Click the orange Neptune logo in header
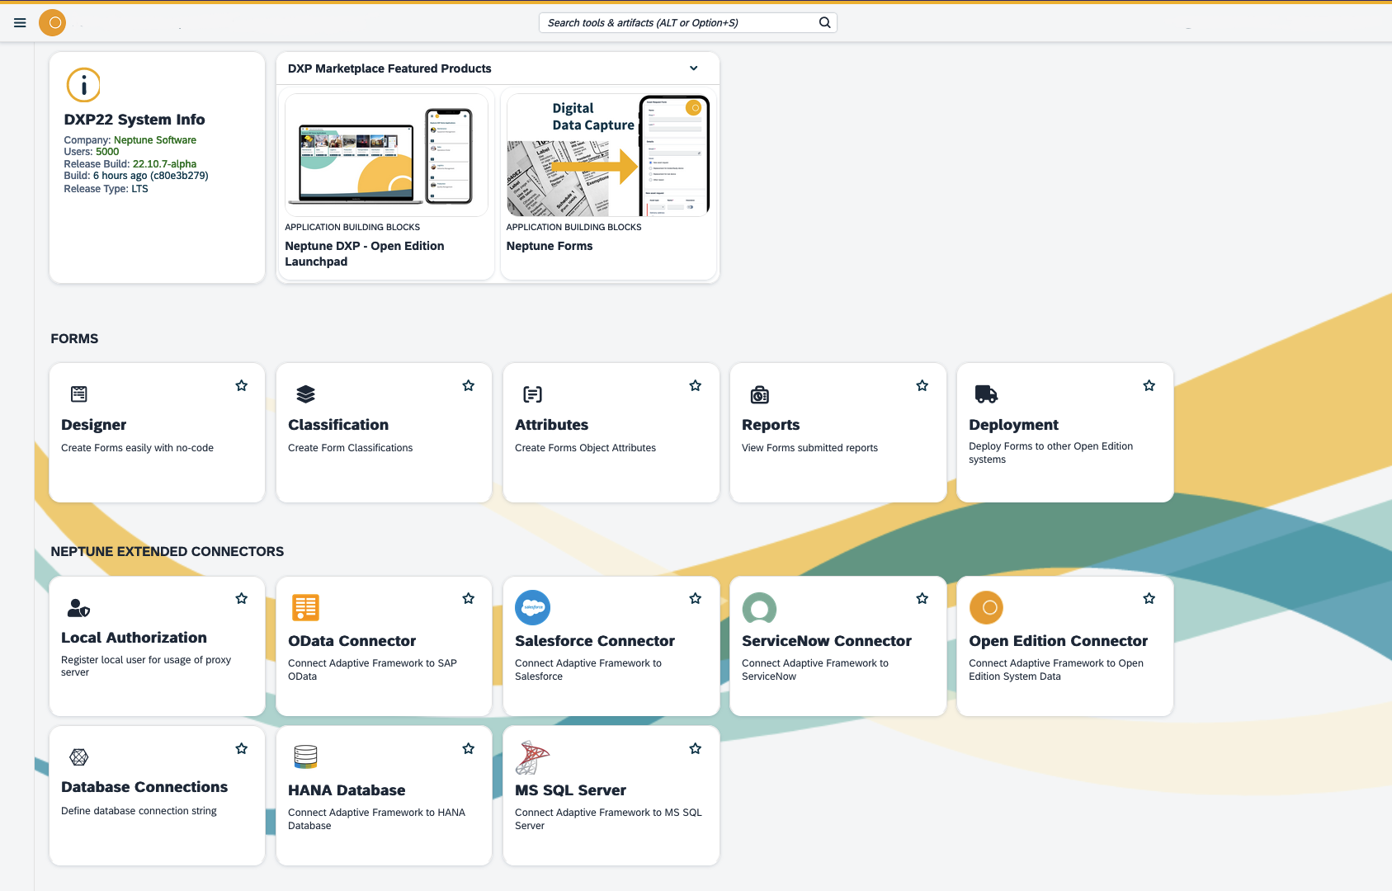 point(53,23)
